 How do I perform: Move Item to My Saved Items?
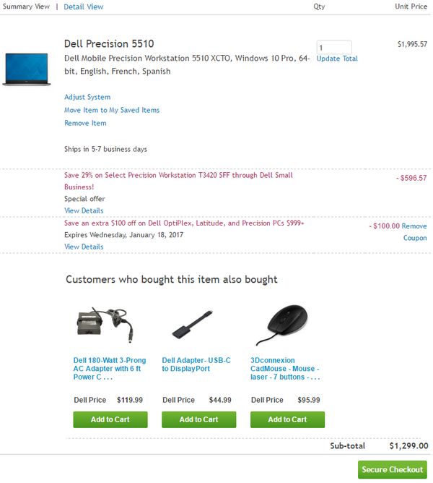112,110
